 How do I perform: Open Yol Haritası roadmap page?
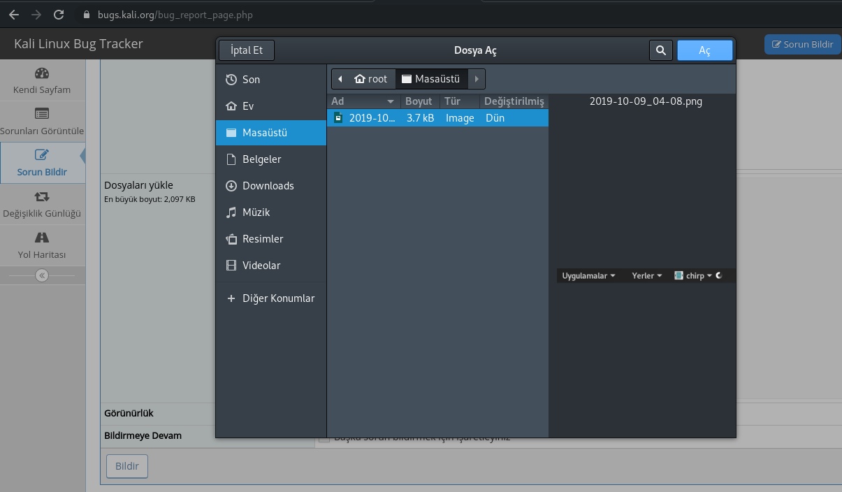[42, 245]
